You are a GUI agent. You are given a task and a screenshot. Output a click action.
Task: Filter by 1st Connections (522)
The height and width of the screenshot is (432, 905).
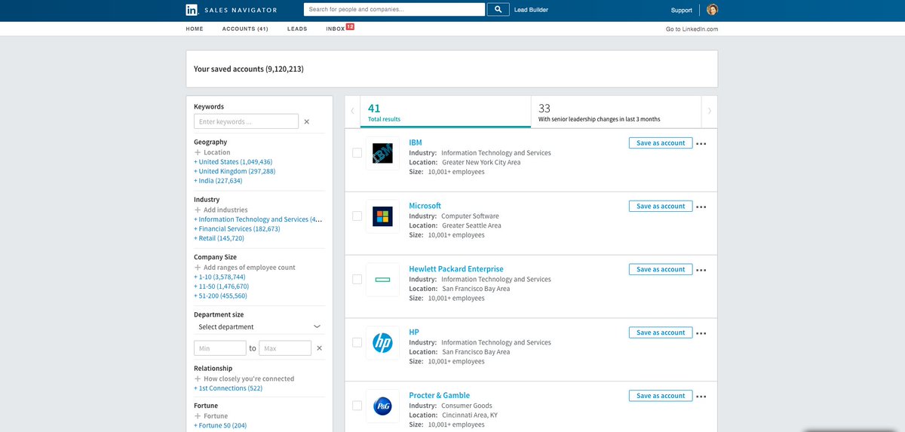tap(228, 388)
